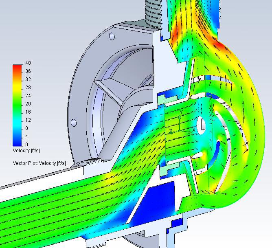Click the legend maximum value 40
This screenshot has width=272, height=248.
pyautogui.click(x=28, y=63)
